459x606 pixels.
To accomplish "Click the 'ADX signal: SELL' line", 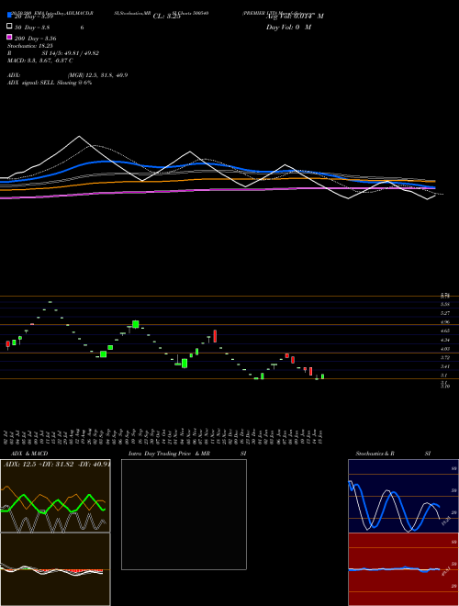I will (x=50, y=83).
